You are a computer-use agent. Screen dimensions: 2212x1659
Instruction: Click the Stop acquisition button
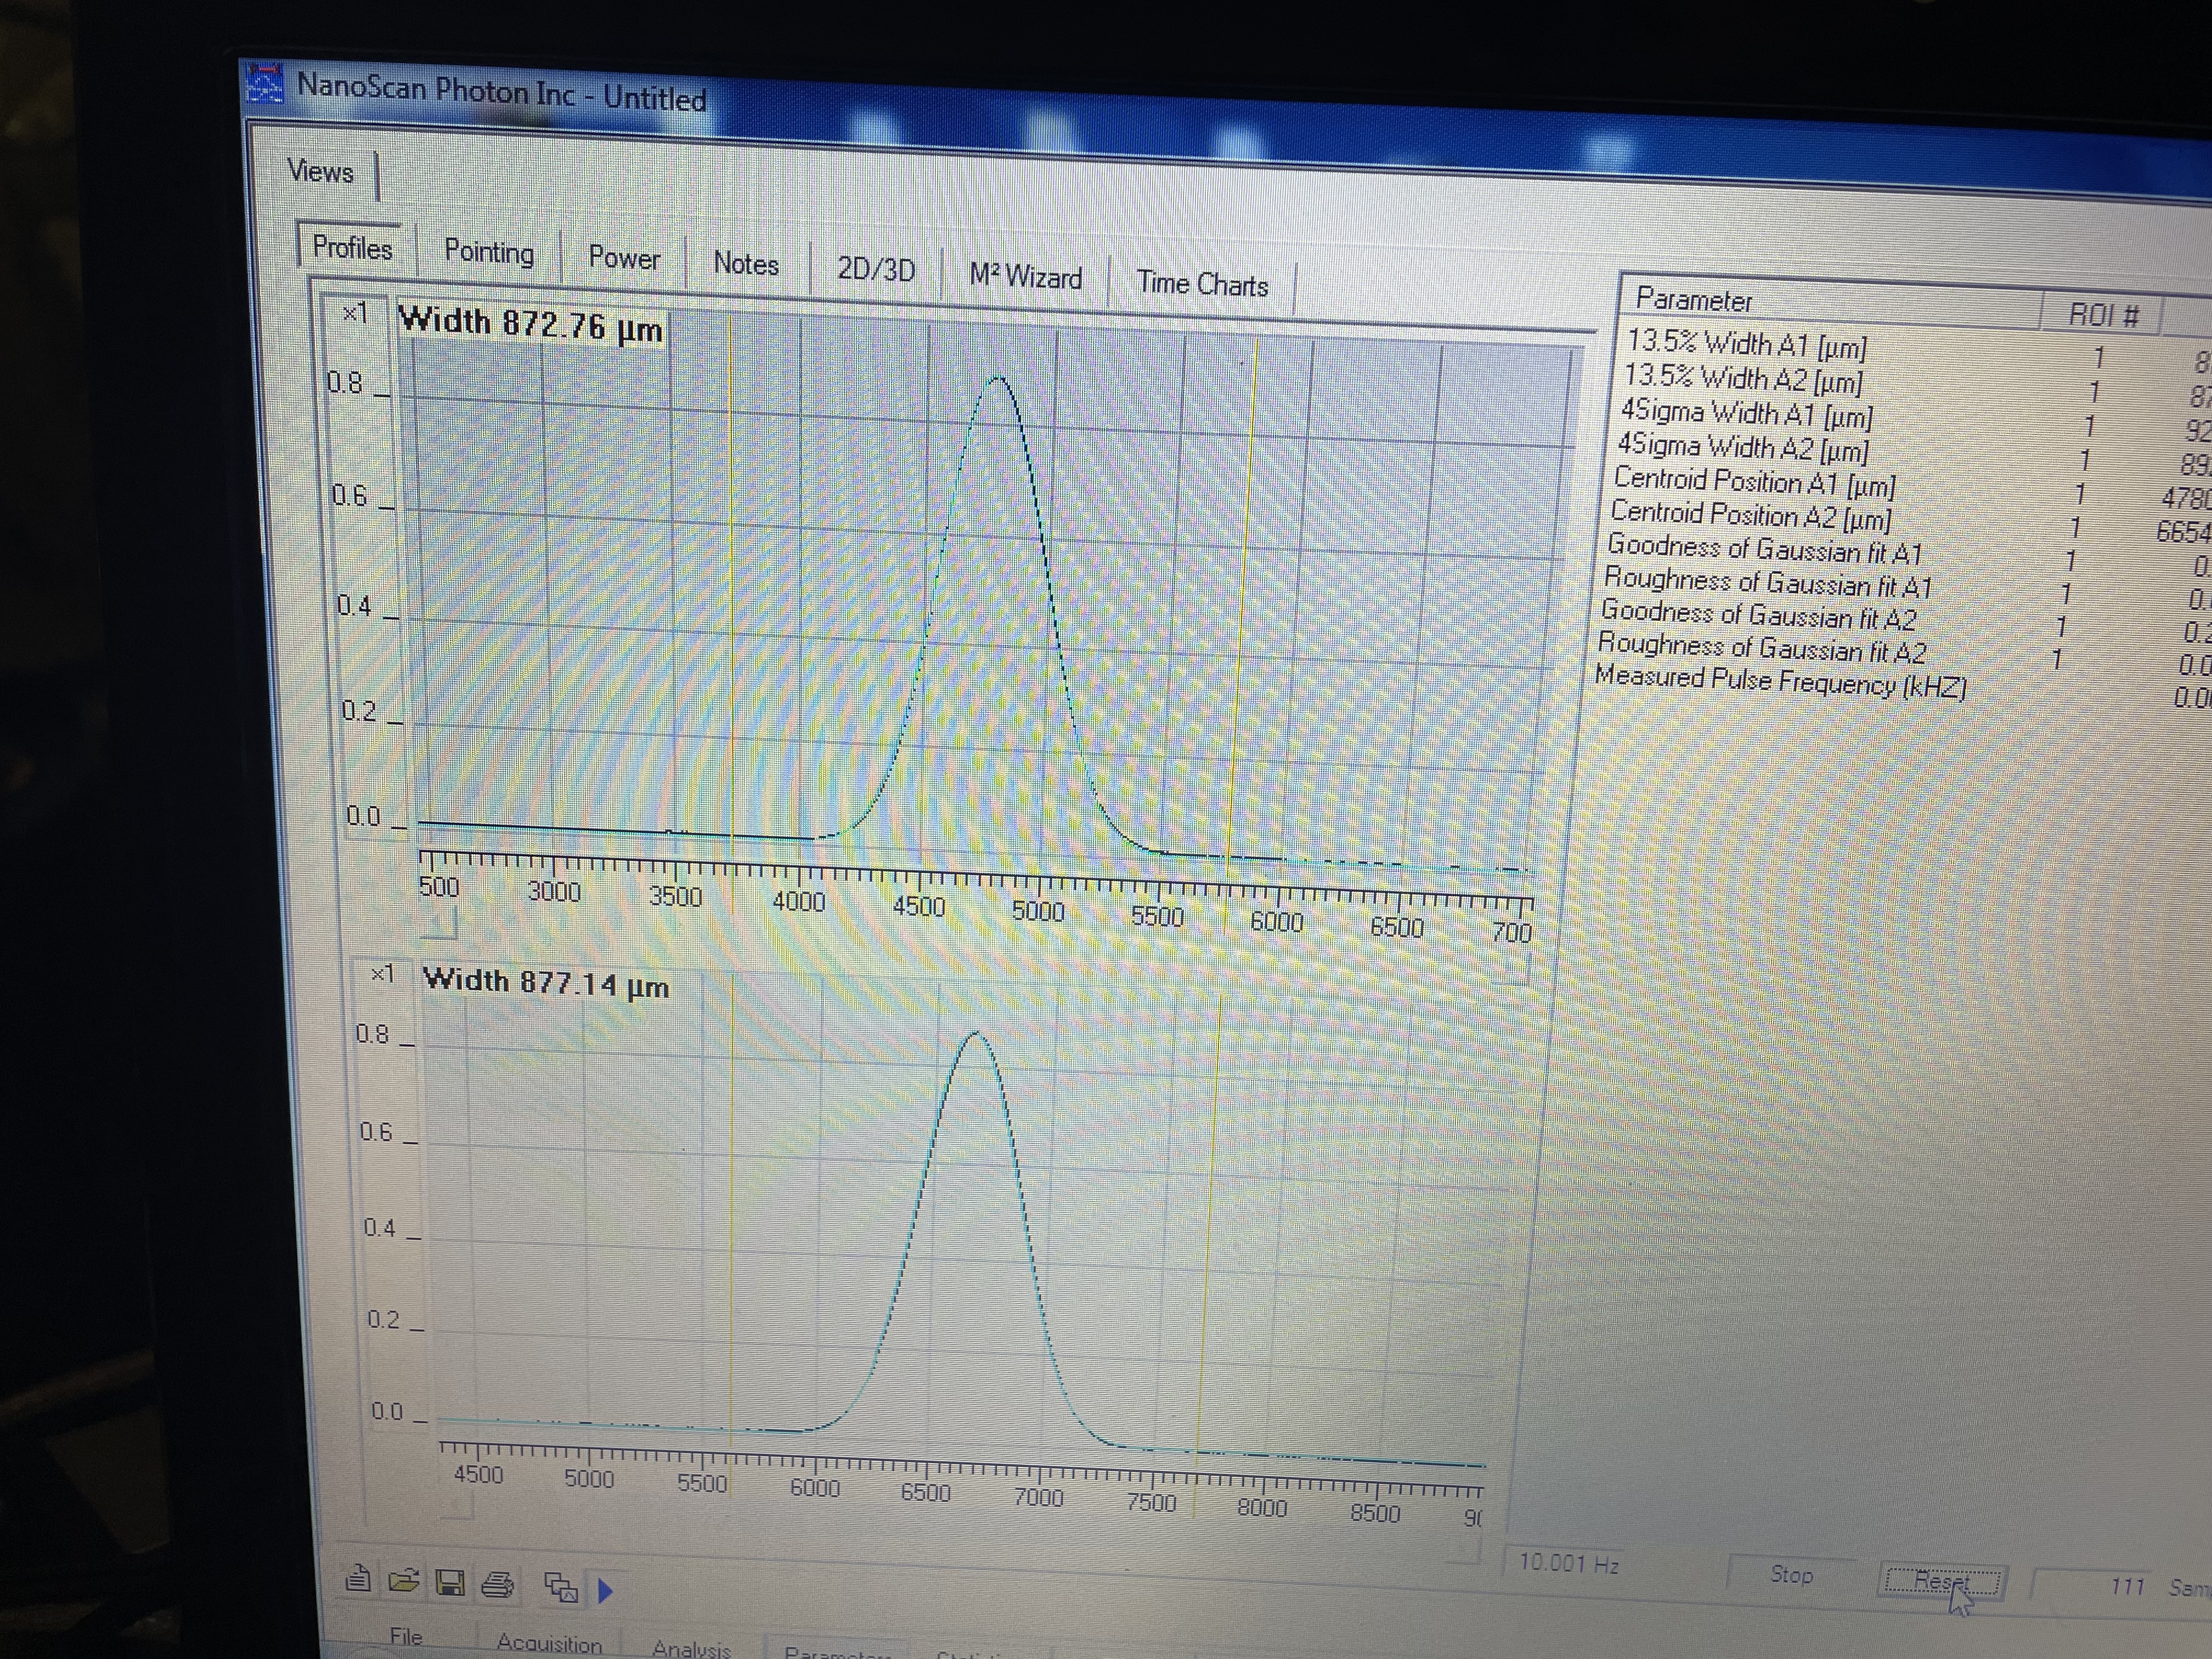pyautogui.click(x=1791, y=1574)
